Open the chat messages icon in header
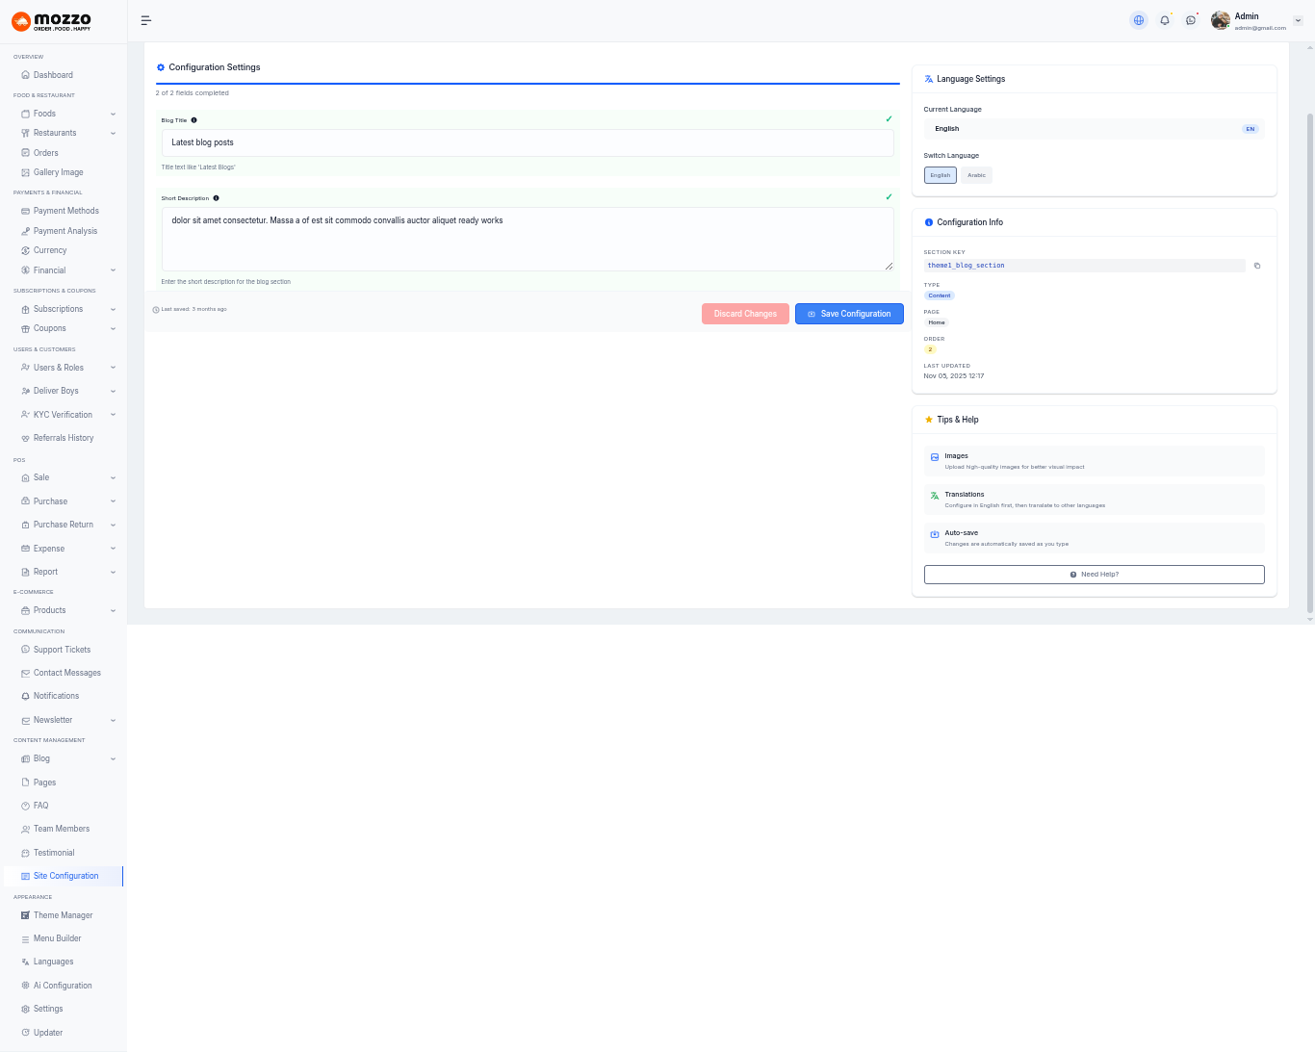 [1191, 20]
